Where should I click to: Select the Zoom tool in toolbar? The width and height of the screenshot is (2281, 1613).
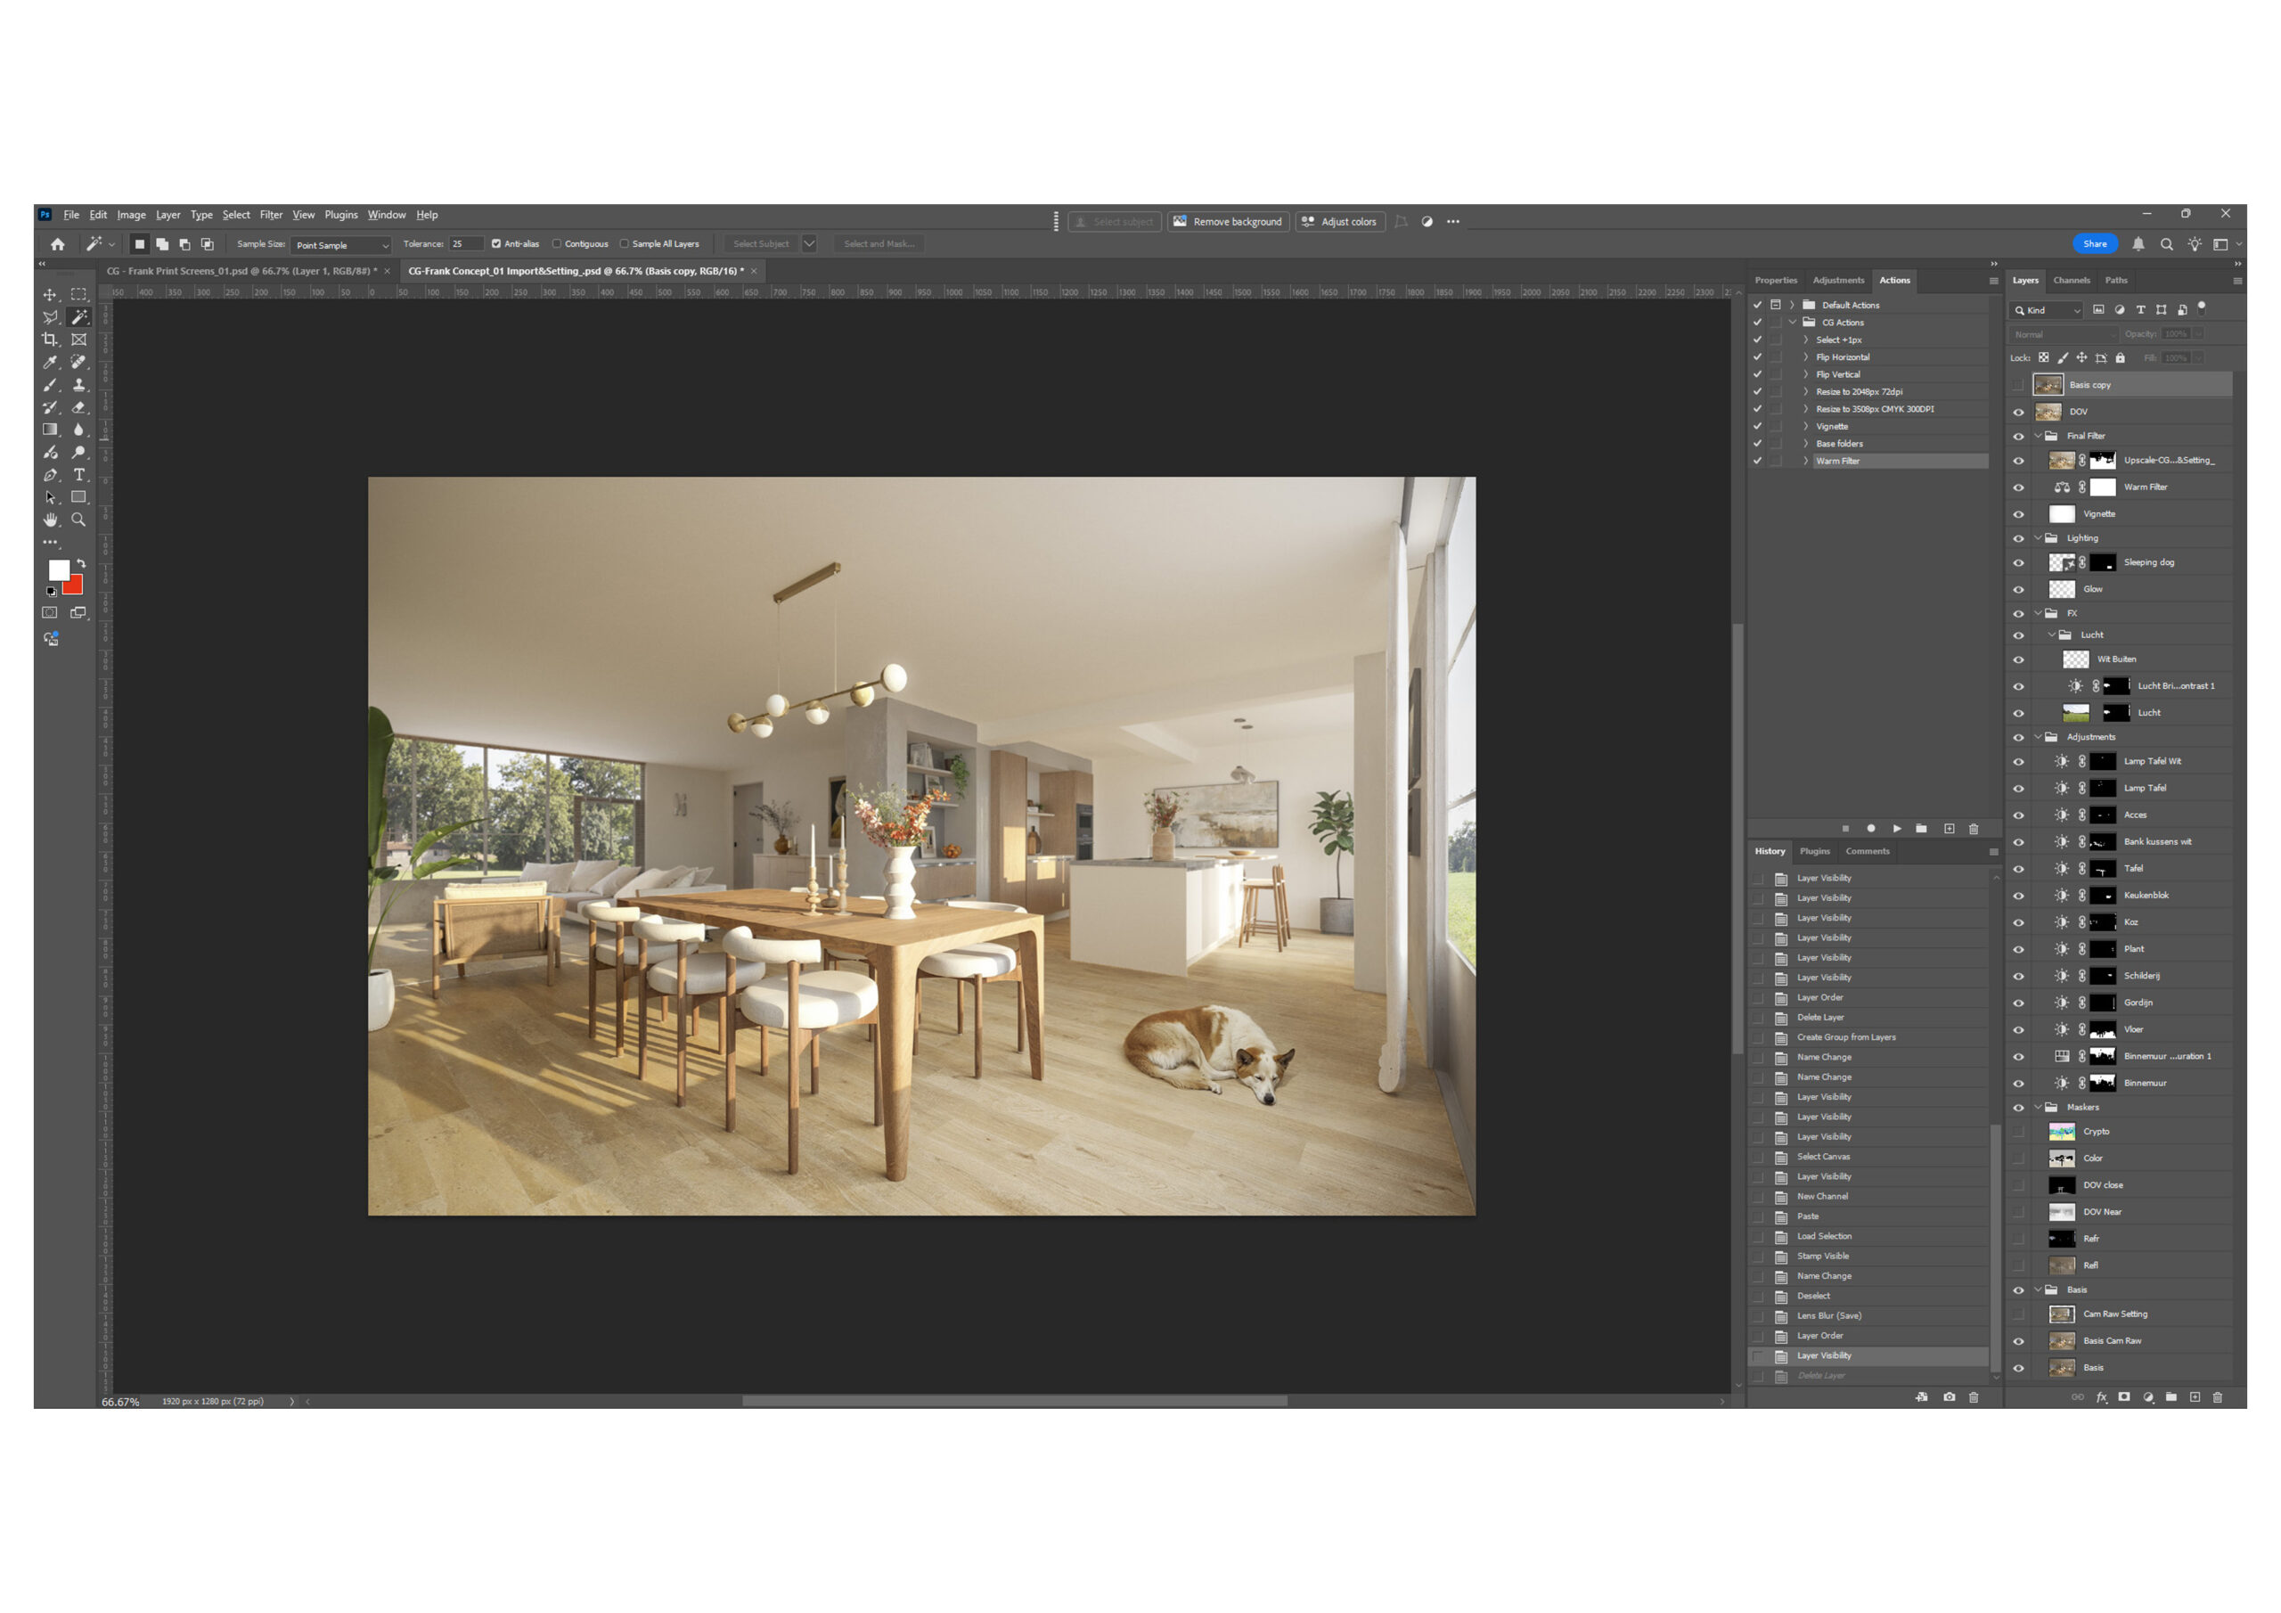(78, 520)
